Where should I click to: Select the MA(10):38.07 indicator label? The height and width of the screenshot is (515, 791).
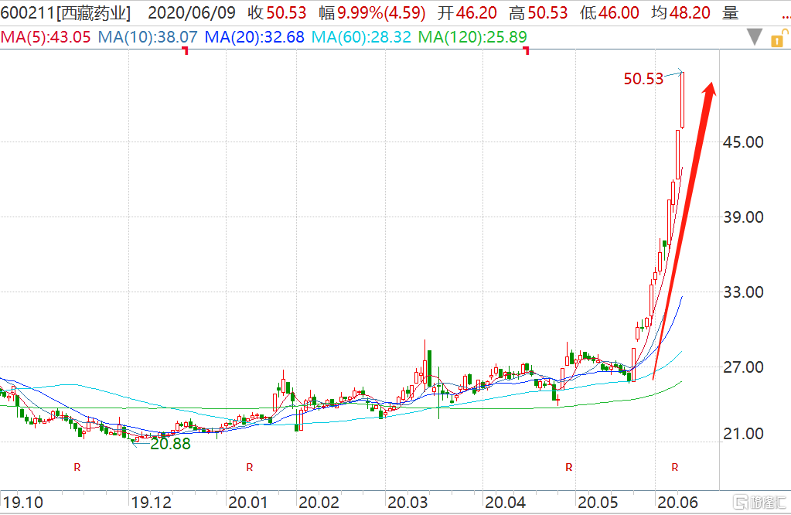coord(148,37)
